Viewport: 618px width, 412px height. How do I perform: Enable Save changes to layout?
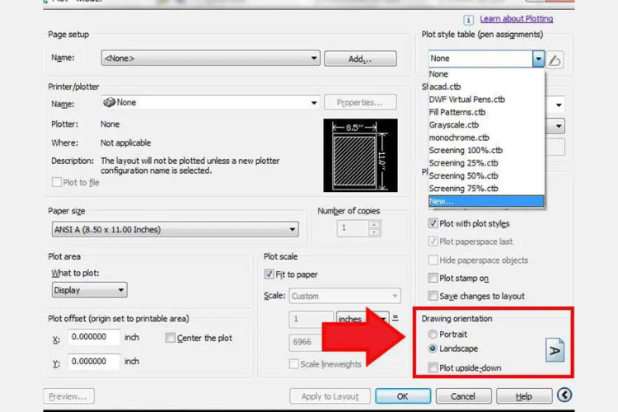(x=433, y=296)
